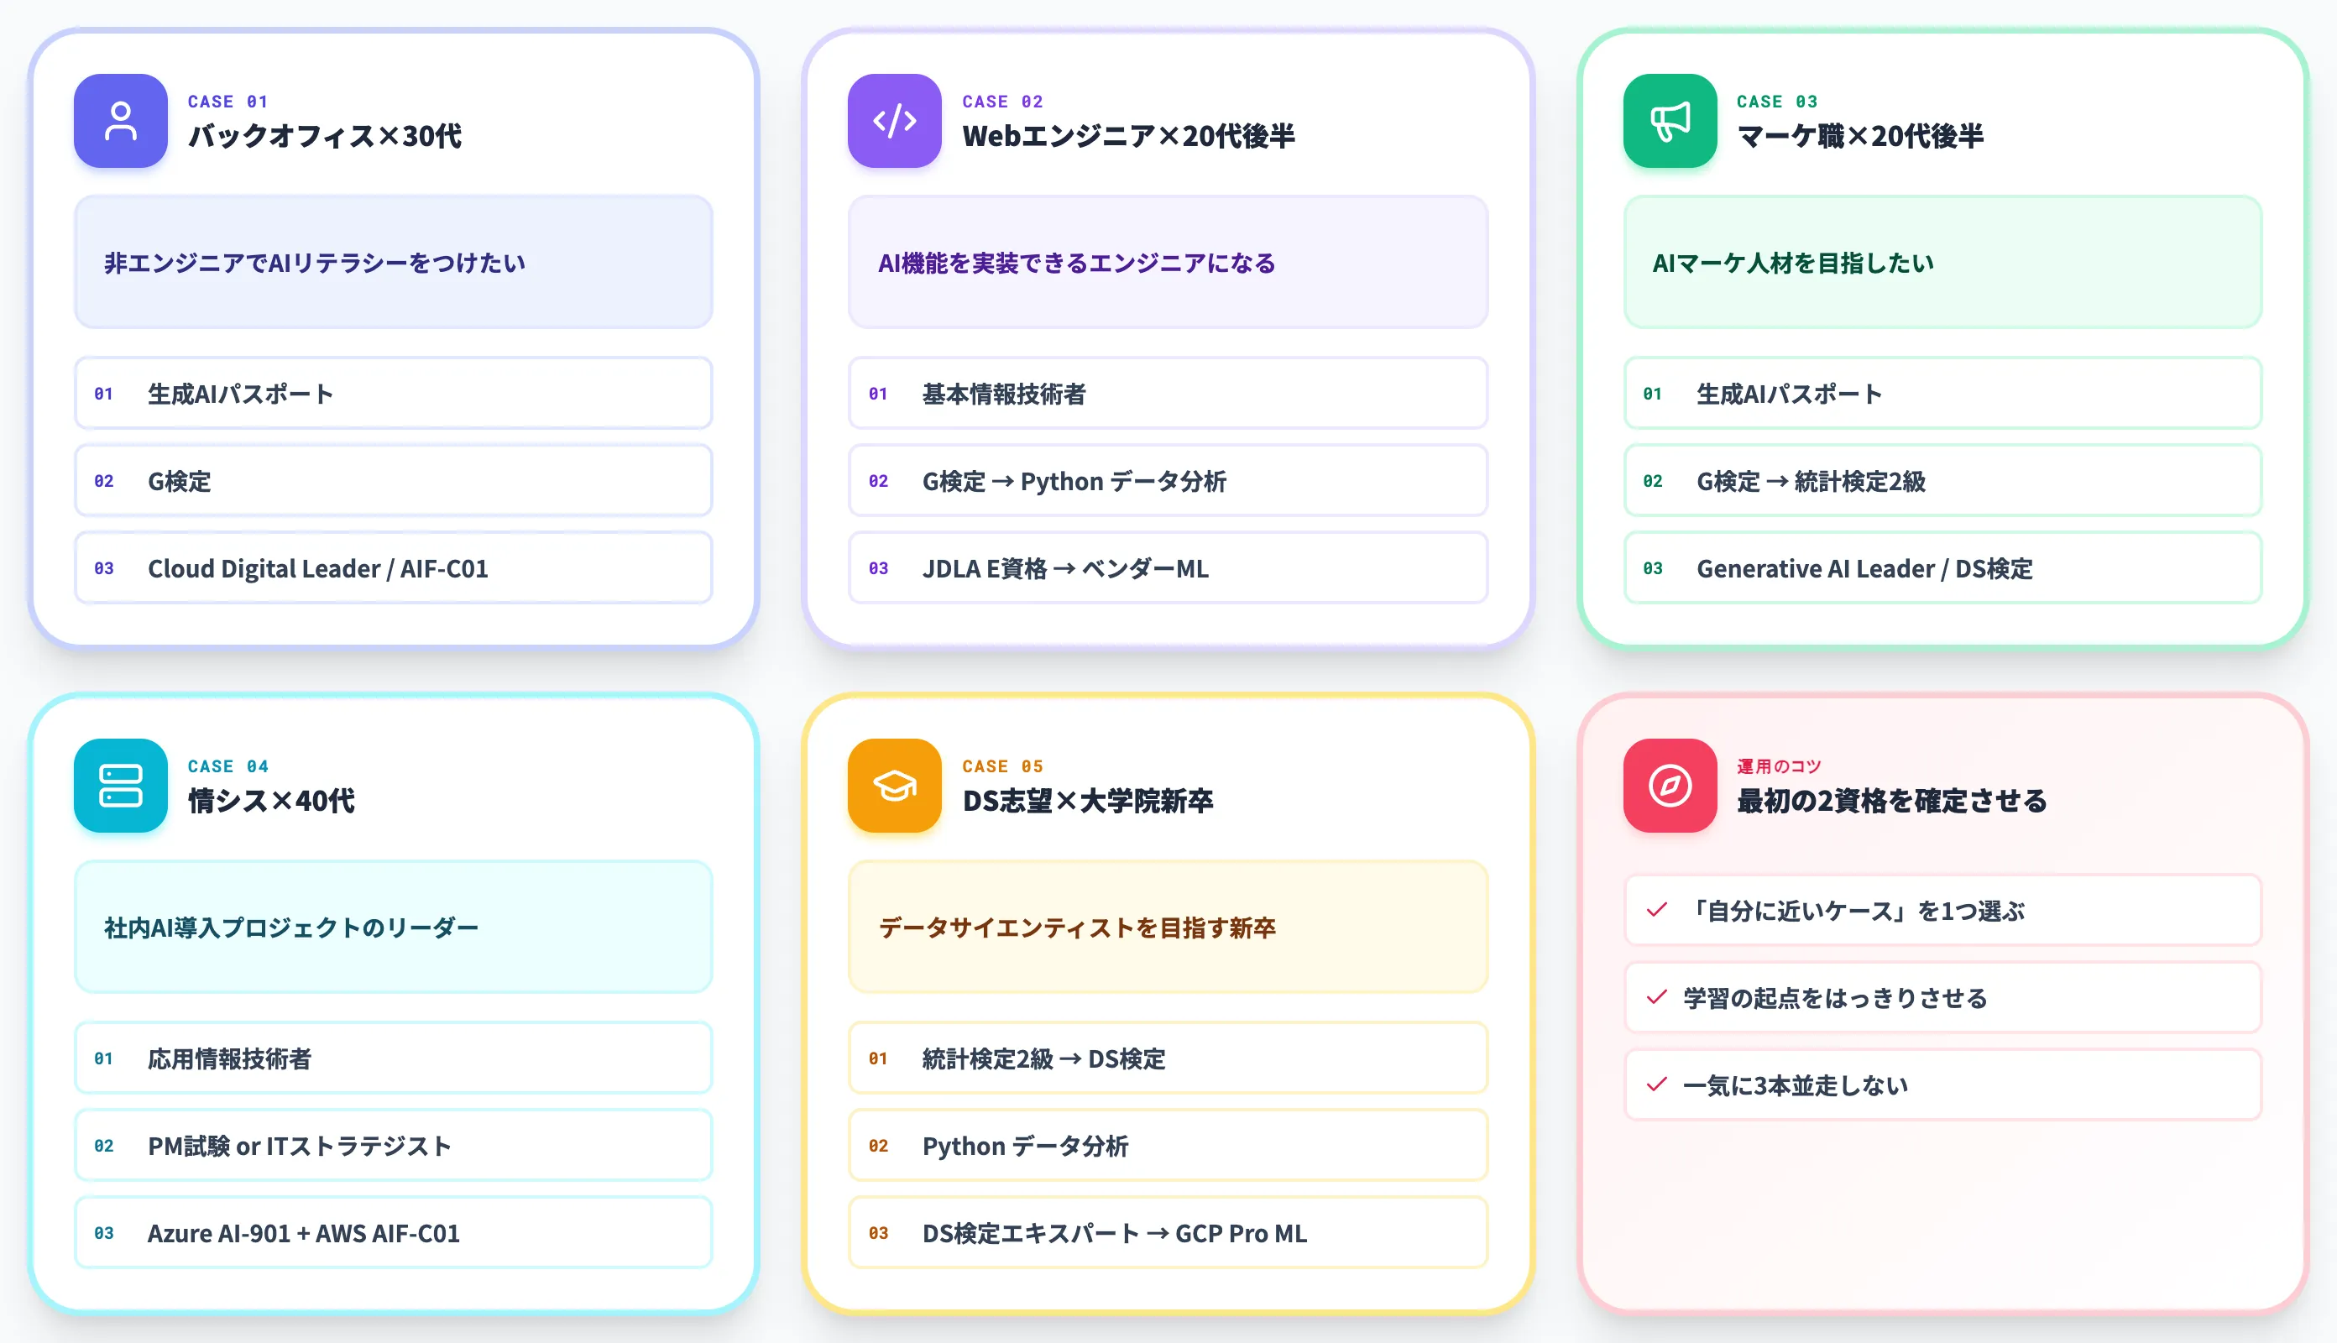Click heading バックオフィス×30代
Image resolution: width=2337 pixels, height=1343 pixels.
coord(325,136)
